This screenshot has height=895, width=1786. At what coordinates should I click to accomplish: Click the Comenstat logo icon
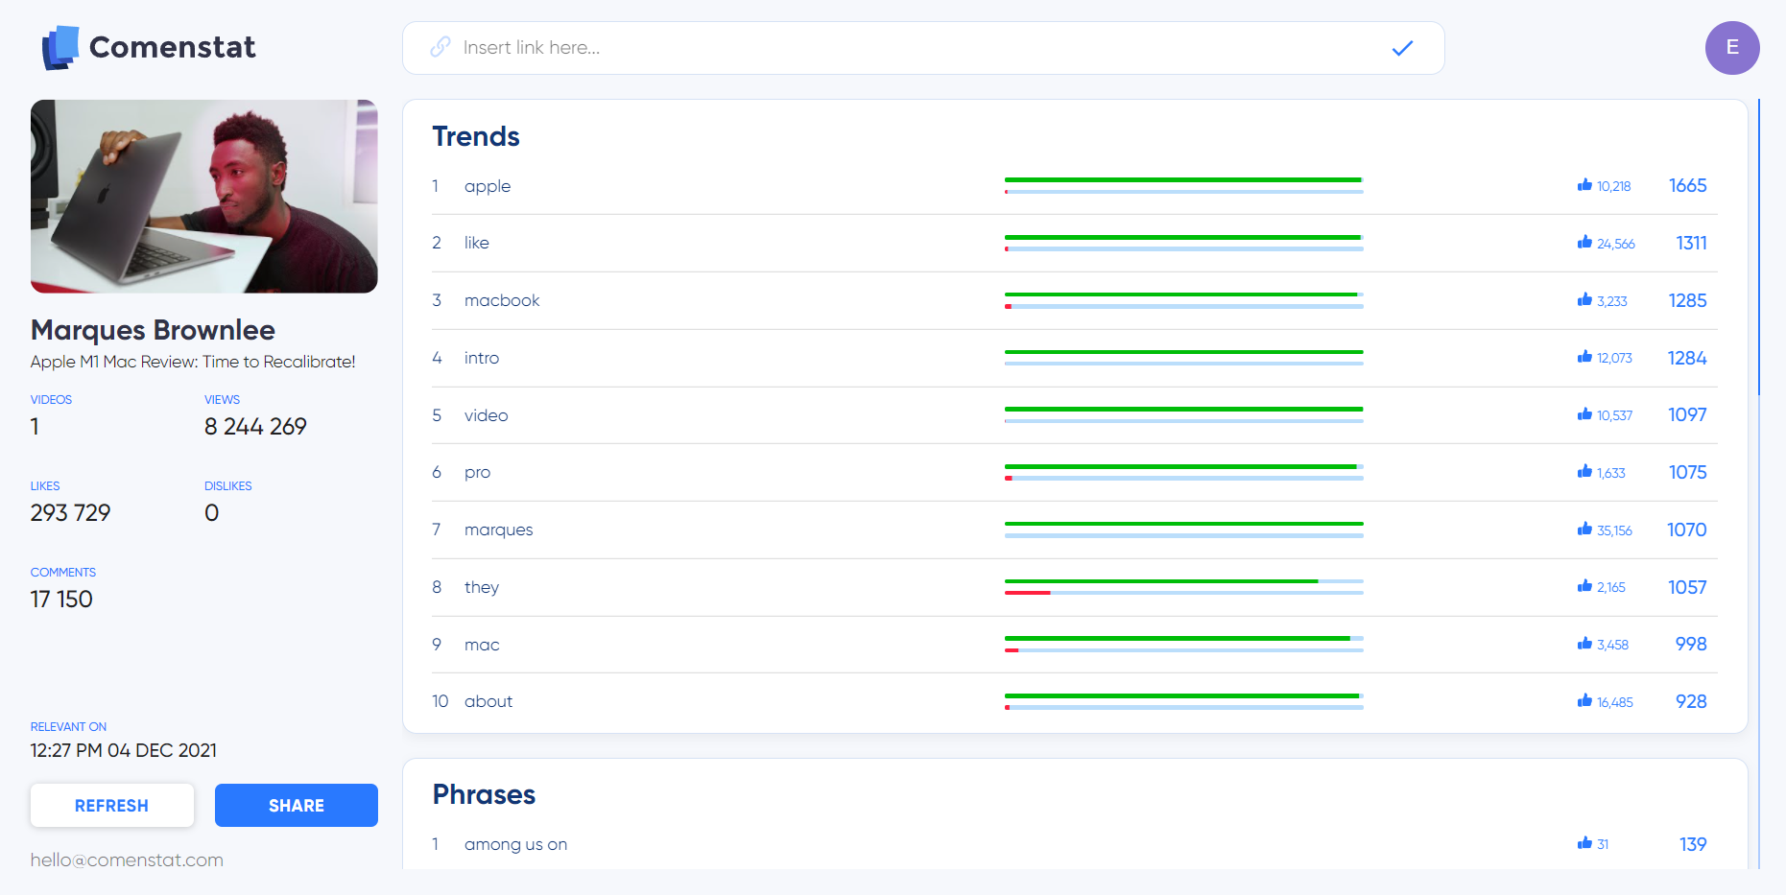60,47
